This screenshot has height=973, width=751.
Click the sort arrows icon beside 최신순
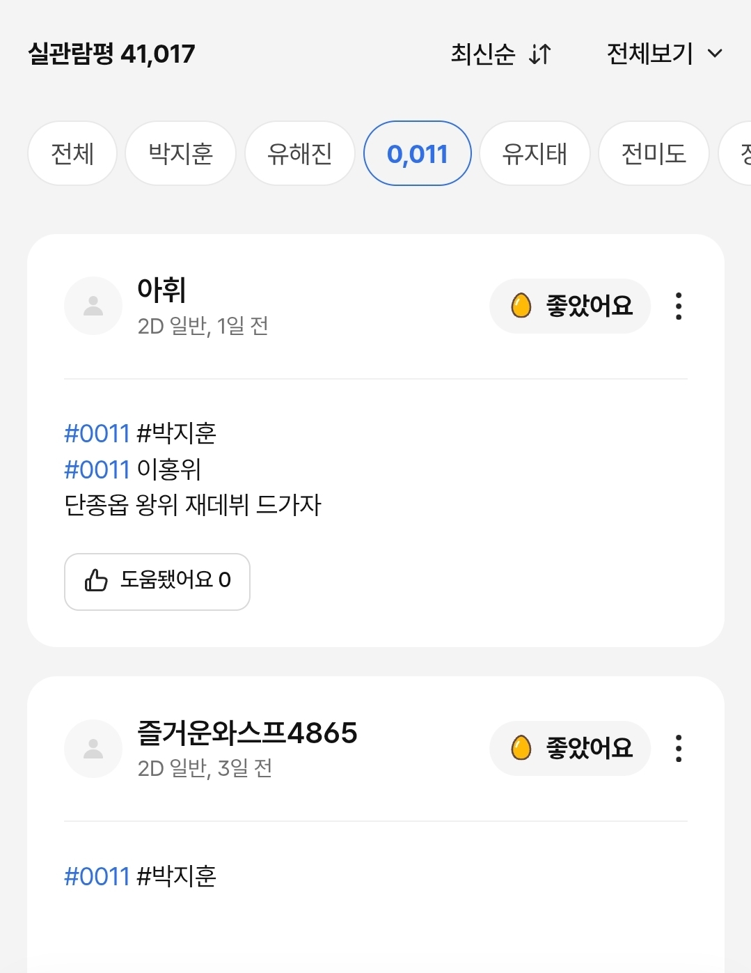pyautogui.click(x=540, y=54)
